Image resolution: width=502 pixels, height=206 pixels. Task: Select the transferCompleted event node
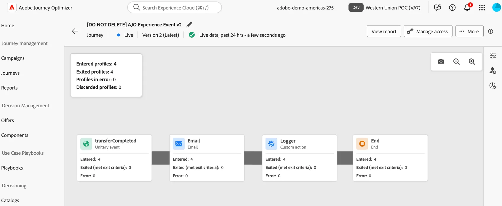114,158
